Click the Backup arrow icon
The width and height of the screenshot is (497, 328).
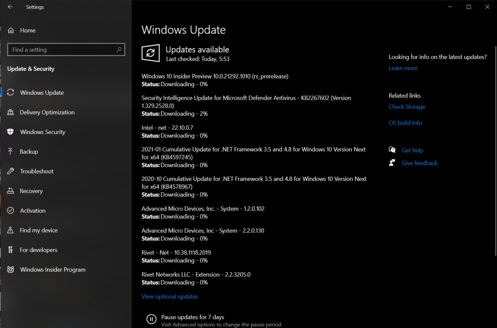point(11,151)
